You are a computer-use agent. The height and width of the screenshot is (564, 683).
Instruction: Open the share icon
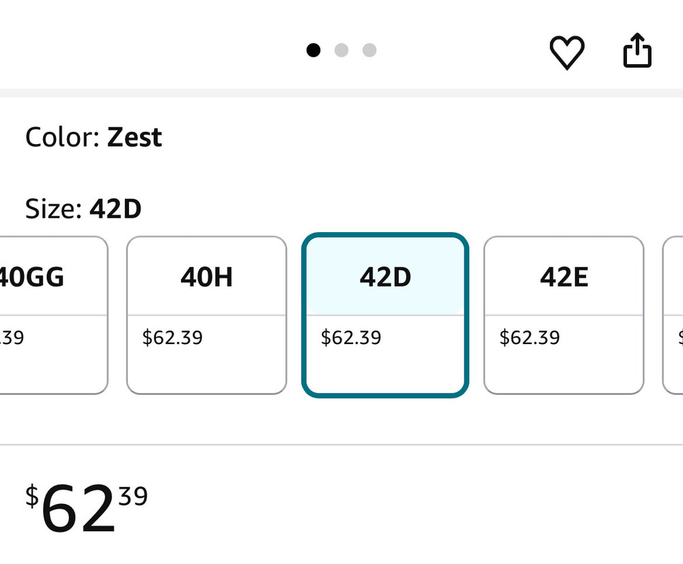(637, 50)
